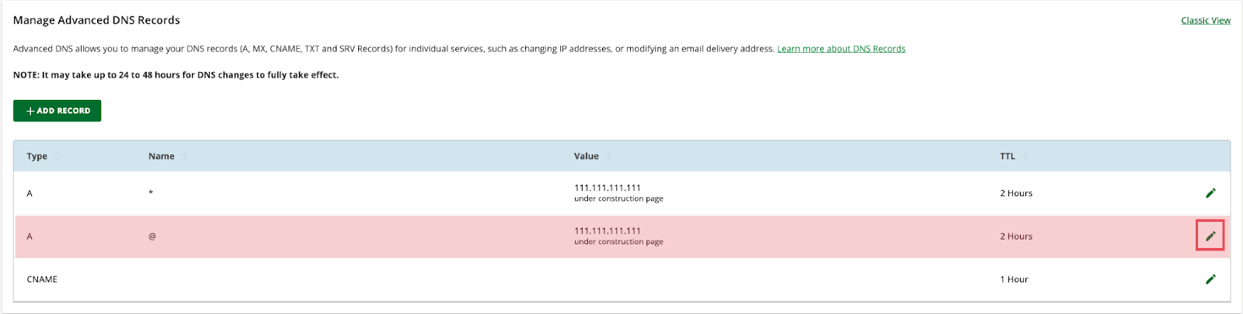Click the TTL column header label
The height and width of the screenshot is (314, 1243).
pos(1008,156)
